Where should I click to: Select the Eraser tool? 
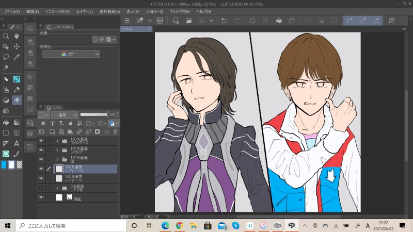[x=17, y=100]
